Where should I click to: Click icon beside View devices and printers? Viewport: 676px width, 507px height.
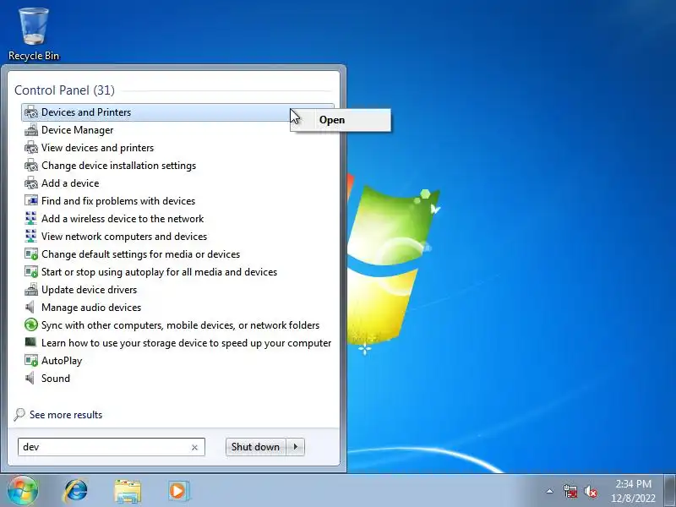(31, 147)
